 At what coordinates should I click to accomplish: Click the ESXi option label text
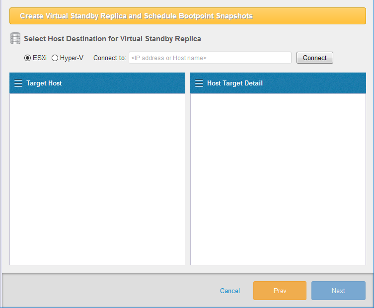click(x=40, y=58)
